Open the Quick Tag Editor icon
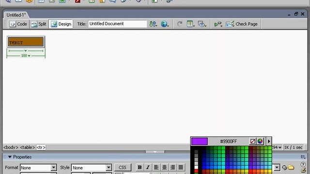 [304, 171]
